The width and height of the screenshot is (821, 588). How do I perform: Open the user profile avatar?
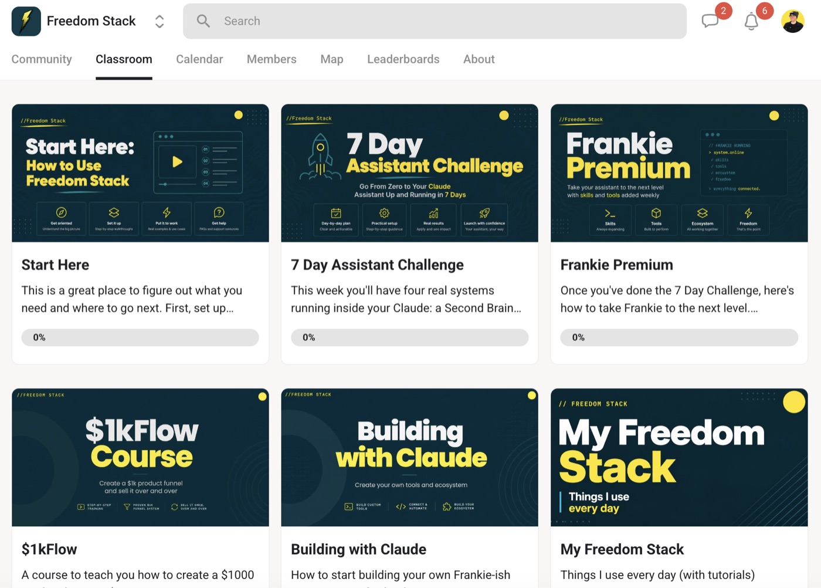pyautogui.click(x=793, y=21)
